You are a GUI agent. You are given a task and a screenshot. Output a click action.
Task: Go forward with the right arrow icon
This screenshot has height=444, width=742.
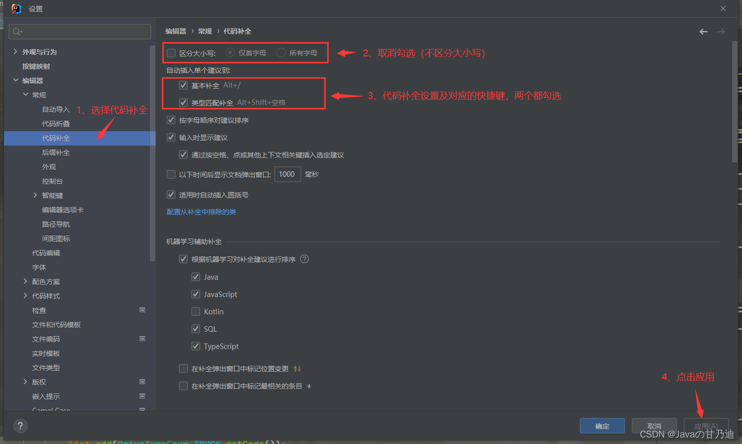pos(721,32)
